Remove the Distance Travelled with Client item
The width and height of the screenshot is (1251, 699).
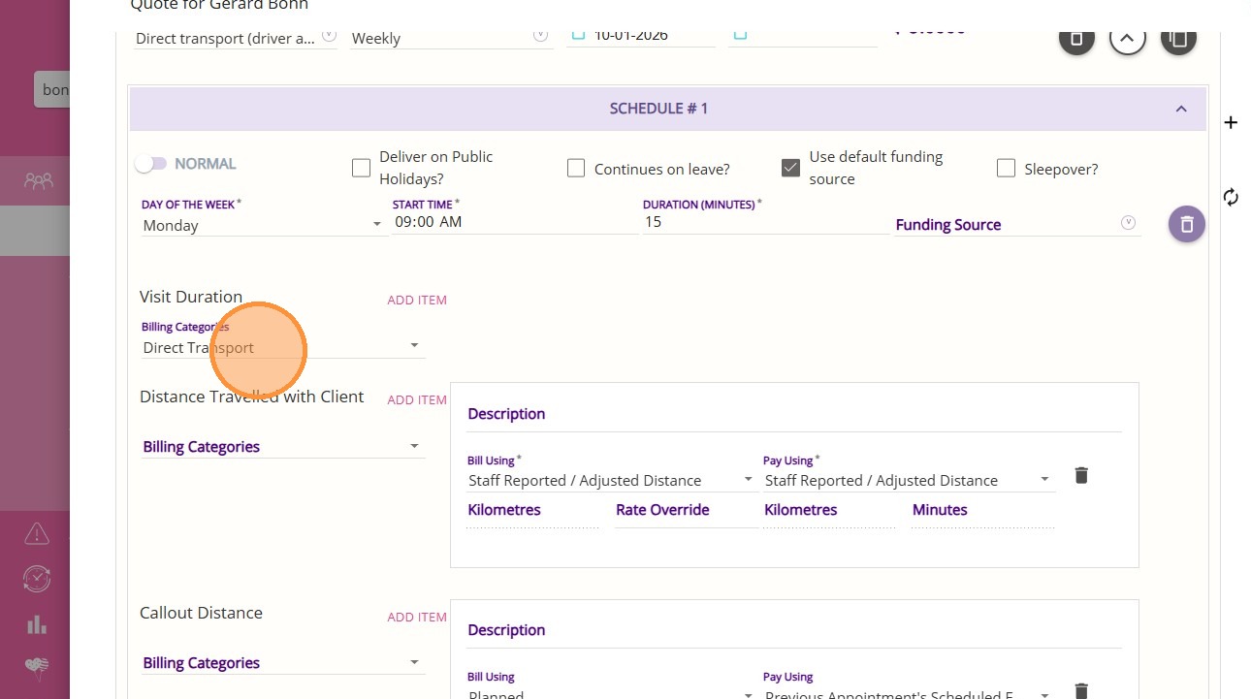pyautogui.click(x=1081, y=475)
